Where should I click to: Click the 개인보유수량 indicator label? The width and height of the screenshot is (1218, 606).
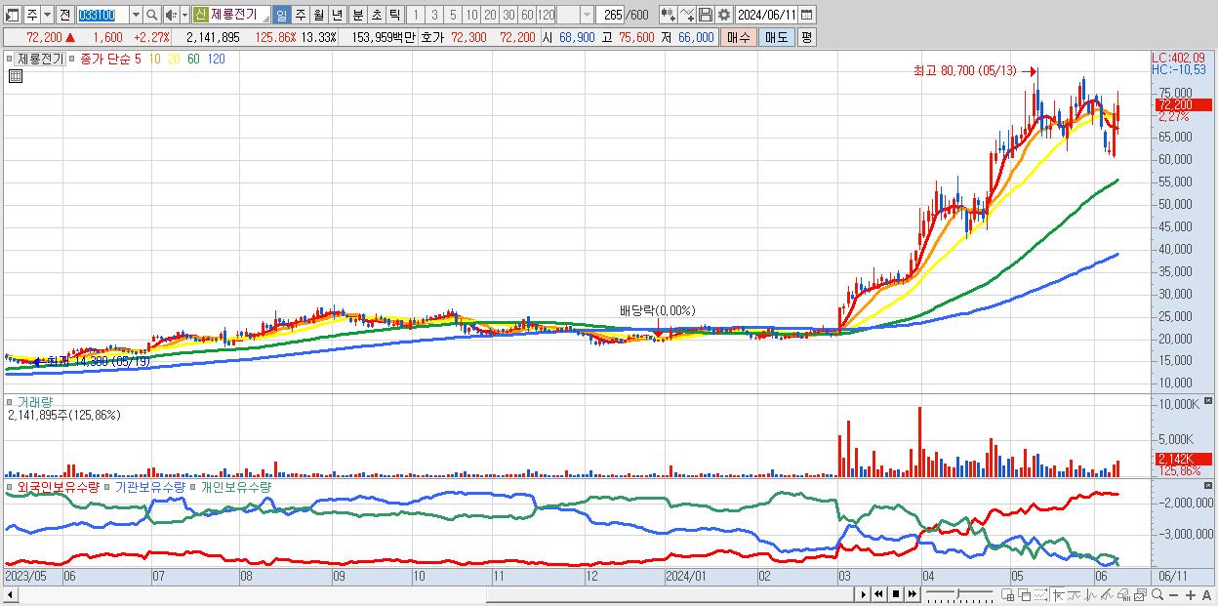[235, 486]
